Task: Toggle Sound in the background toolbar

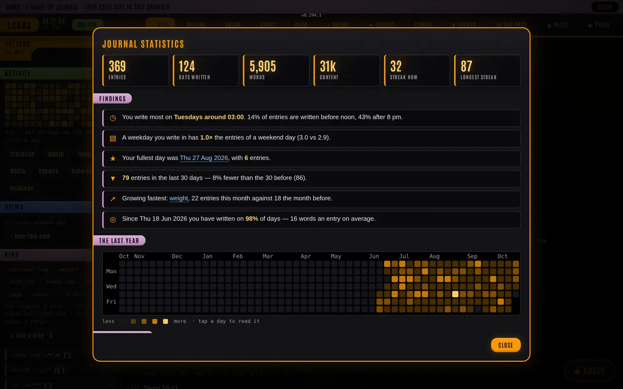Action: point(339,25)
